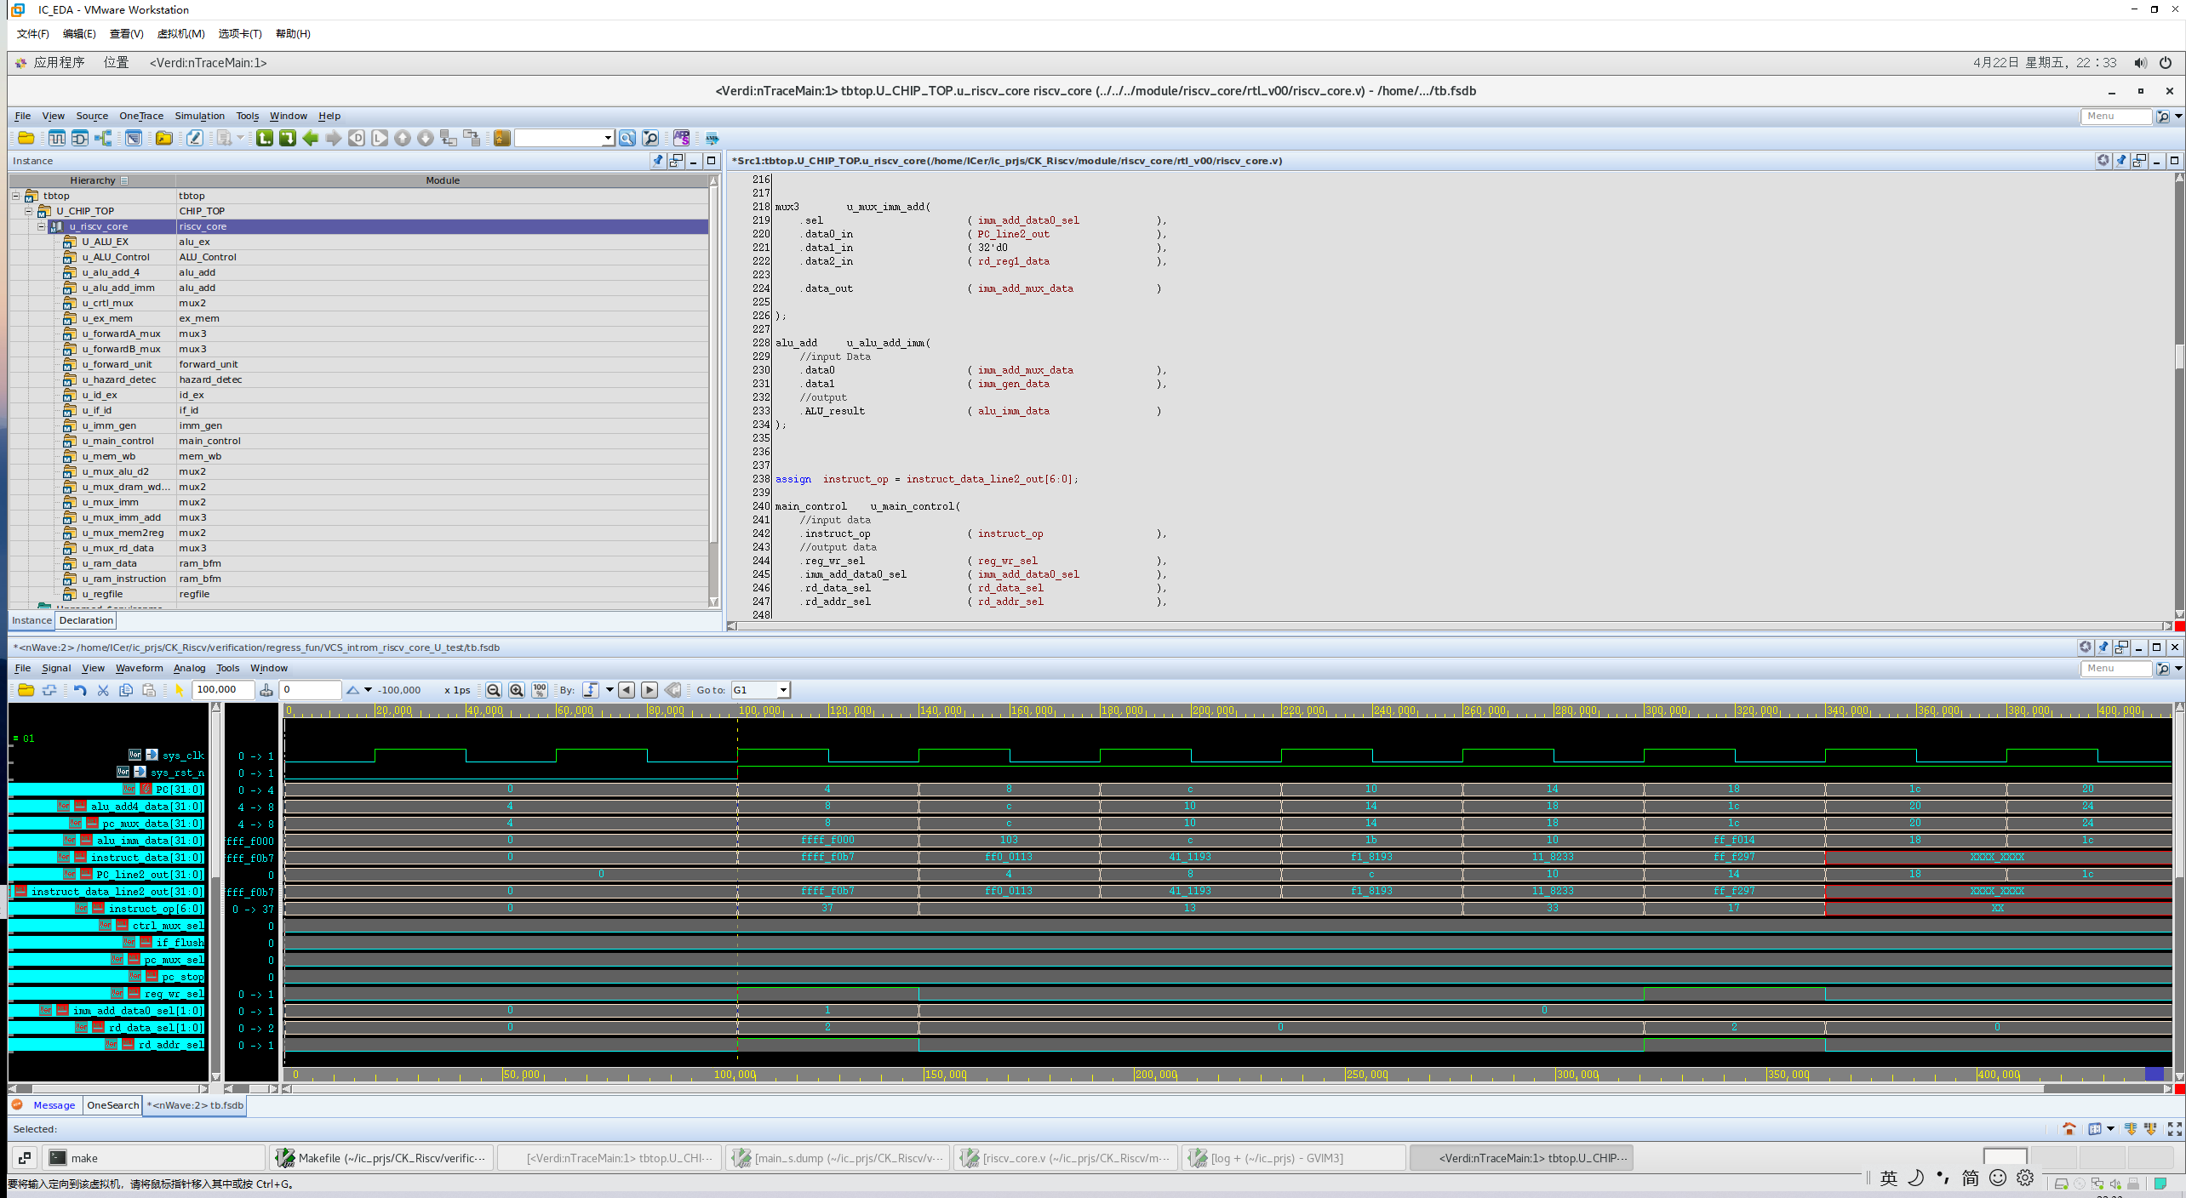The image size is (2186, 1198).
Task: Collapse the u_riscv_core tree node
Action: (41, 226)
